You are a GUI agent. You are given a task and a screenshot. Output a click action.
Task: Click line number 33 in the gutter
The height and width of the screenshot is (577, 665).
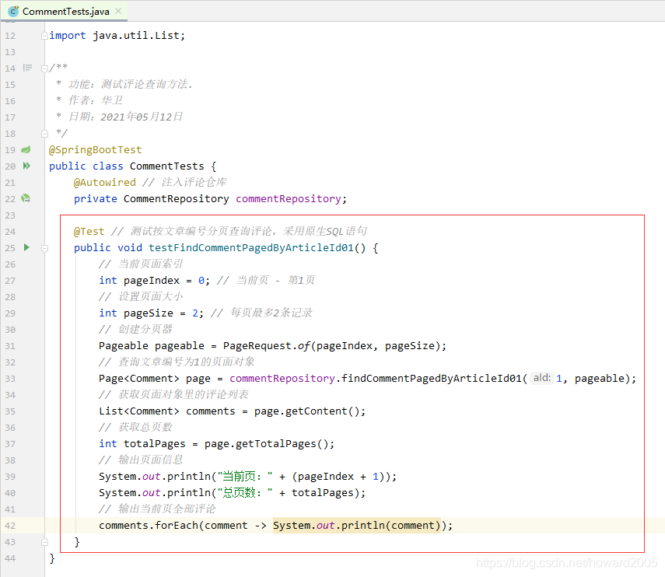pyautogui.click(x=10, y=379)
